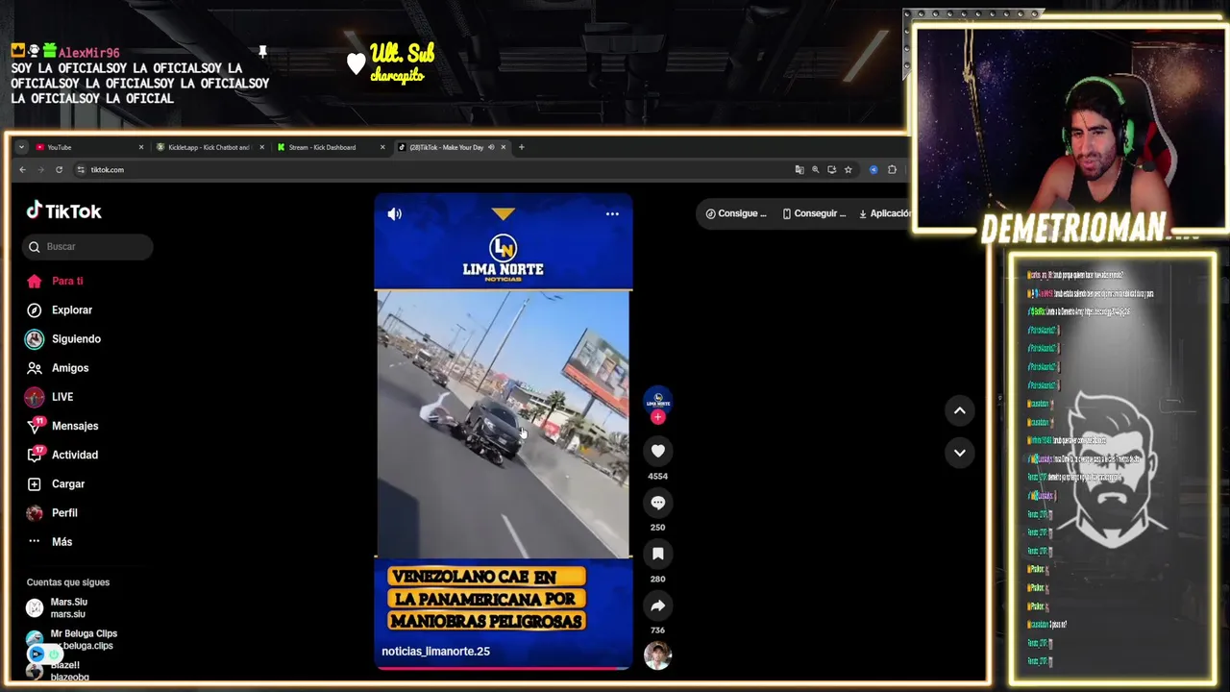Click the Buscar search field
The height and width of the screenshot is (692, 1230).
point(87,246)
